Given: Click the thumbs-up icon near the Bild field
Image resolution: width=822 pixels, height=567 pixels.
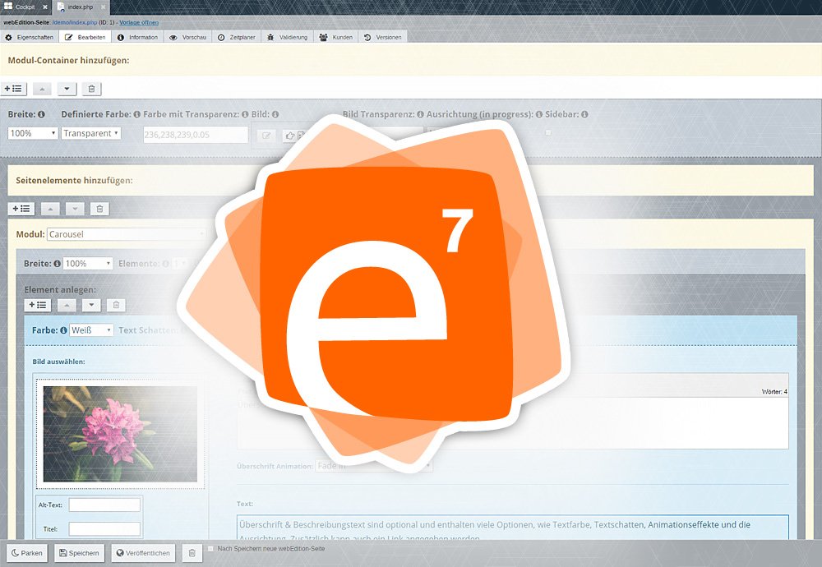Looking at the screenshot, I should (x=289, y=134).
